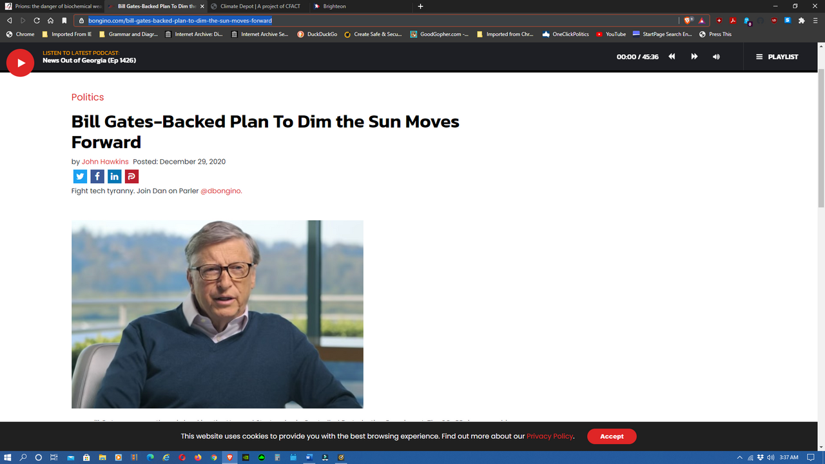Go to browser home page icon
The width and height of the screenshot is (825, 464).
pyautogui.click(x=50, y=21)
